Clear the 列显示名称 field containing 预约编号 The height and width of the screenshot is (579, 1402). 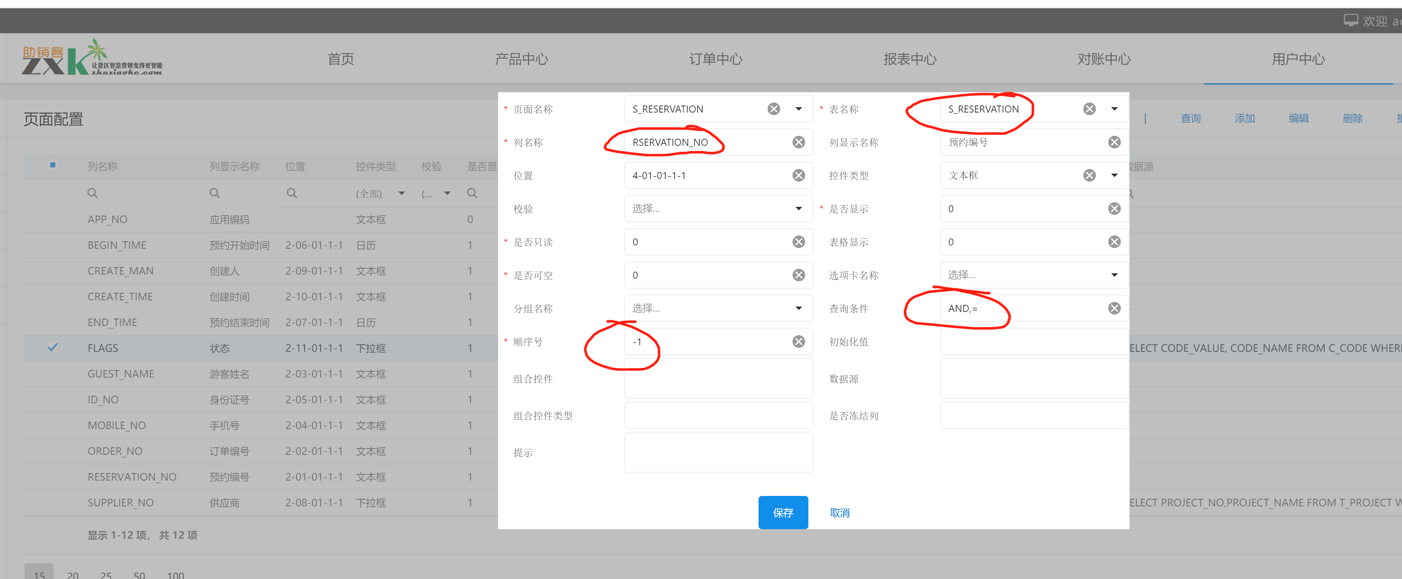pyautogui.click(x=1114, y=142)
